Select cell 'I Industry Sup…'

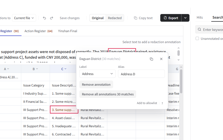(x=35, y=93)
